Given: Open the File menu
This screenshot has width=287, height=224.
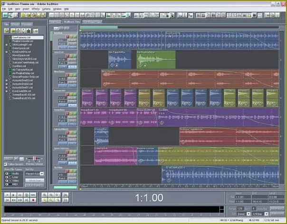Looking at the screenshot, I should point(4,9).
